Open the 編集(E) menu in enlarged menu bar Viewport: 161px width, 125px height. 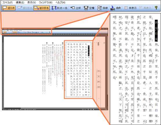click(20, 2)
